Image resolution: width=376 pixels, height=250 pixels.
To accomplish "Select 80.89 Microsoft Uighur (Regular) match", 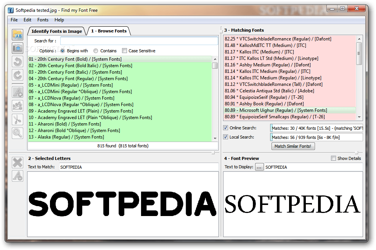I will click(x=290, y=110).
